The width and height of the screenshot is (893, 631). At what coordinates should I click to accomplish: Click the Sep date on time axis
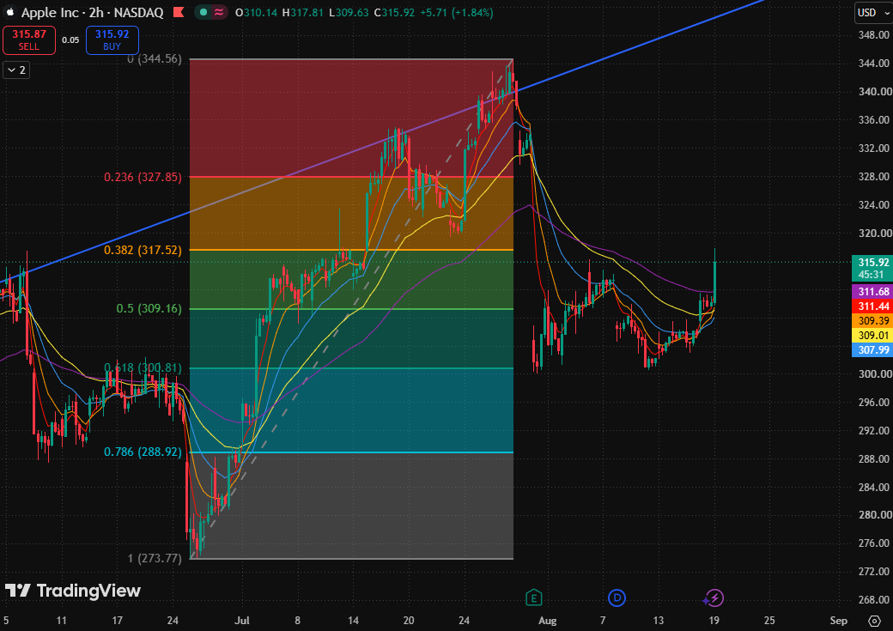[839, 621]
